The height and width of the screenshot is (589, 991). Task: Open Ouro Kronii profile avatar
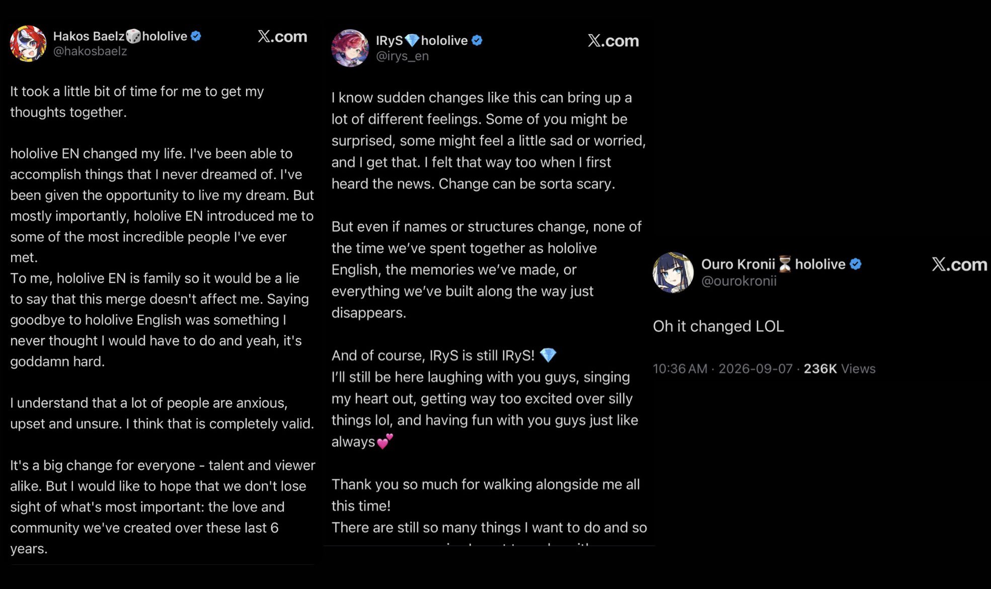click(x=673, y=272)
